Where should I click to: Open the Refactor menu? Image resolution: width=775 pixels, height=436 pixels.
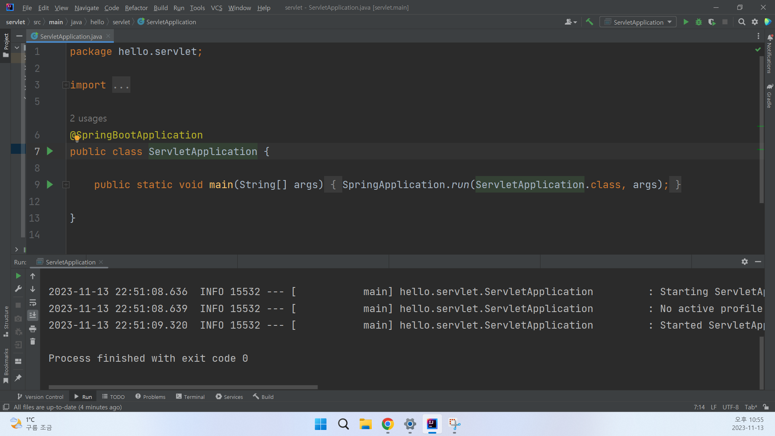tap(136, 8)
